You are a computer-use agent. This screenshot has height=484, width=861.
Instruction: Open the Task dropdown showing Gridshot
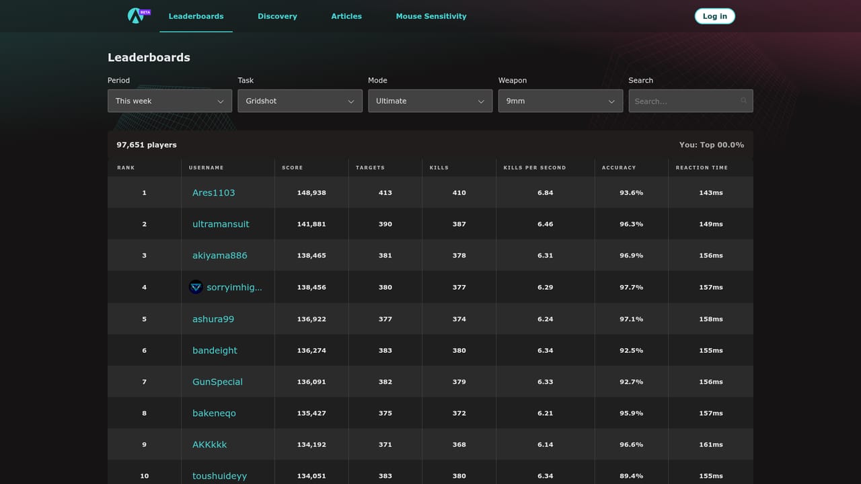(300, 101)
